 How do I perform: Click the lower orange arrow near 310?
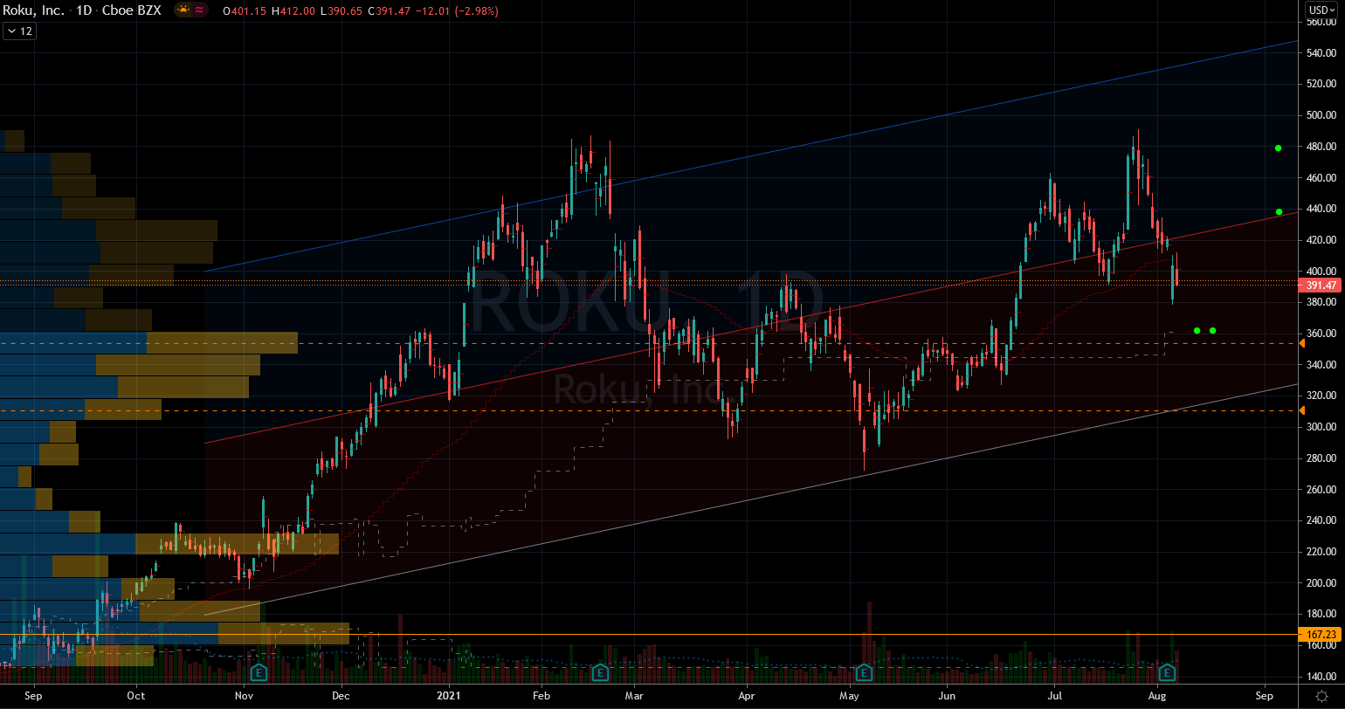point(1302,410)
